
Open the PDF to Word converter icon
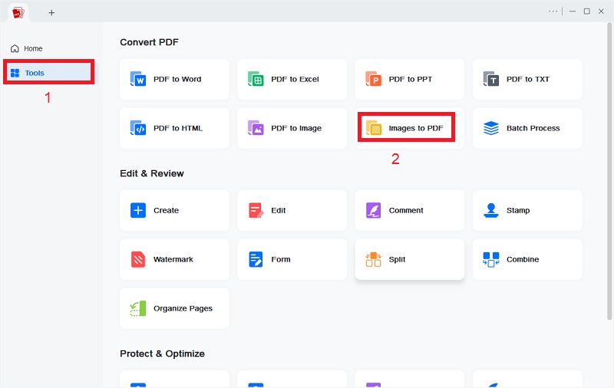tap(138, 79)
